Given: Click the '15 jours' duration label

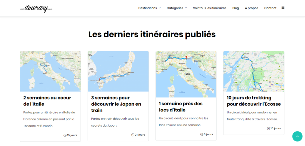Looking at the screenshot, I should [x=72, y=135].
